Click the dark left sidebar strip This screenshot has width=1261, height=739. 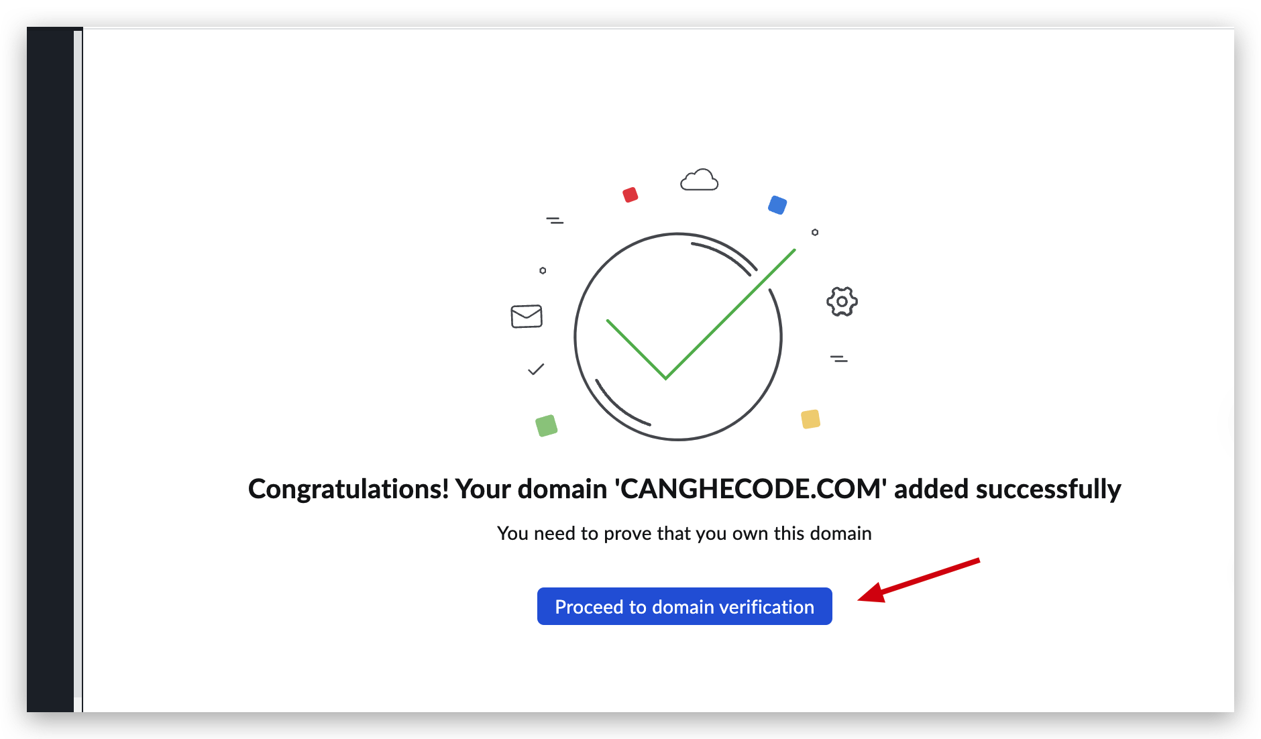50,369
